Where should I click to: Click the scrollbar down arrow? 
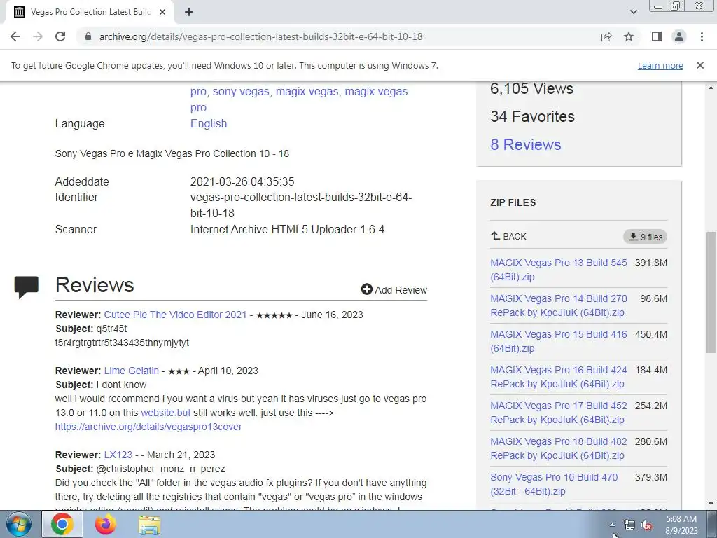coord(711,504)
